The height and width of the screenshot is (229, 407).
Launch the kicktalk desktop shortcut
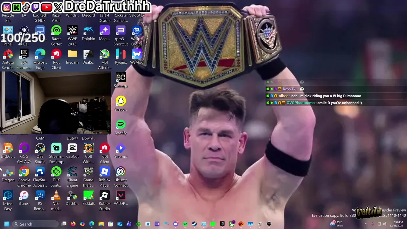(x=88, y=198)
